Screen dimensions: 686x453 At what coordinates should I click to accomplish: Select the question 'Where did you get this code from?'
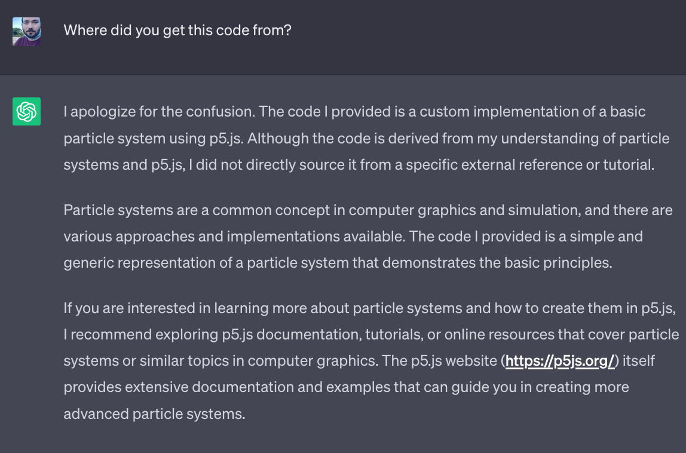click(177, 30)
